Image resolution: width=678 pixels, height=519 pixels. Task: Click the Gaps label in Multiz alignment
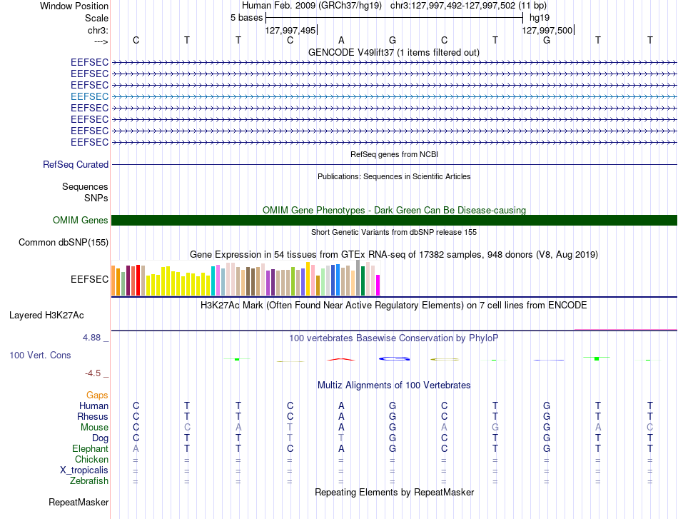(x=97, y=395)
